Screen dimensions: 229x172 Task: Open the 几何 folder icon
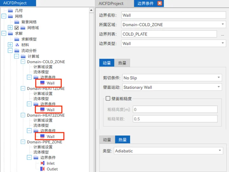point(10,10)
